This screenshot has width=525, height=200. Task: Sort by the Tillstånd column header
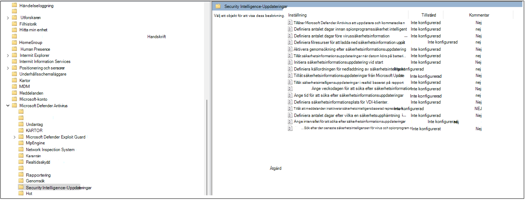click(429, 15)
